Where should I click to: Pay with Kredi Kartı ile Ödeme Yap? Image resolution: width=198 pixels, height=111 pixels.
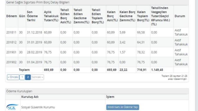(123, 107)
